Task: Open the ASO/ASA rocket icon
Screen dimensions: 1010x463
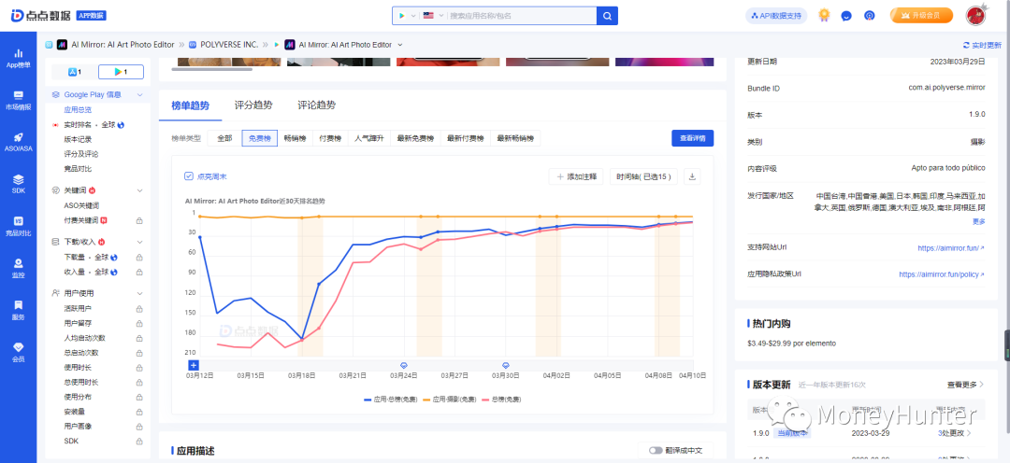Action: pos(19,142)
